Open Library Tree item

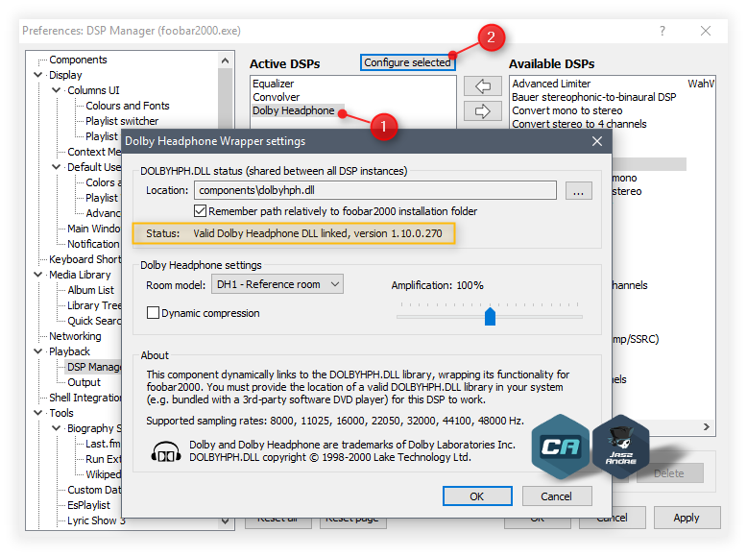(94, 305)
